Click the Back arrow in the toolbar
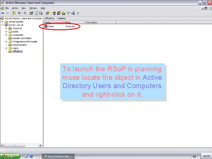 (3, 13)
